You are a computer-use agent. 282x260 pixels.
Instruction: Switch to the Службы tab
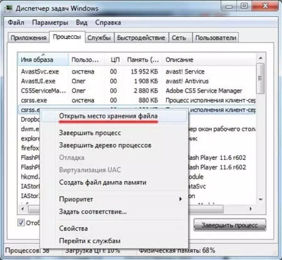pos(99,38)
